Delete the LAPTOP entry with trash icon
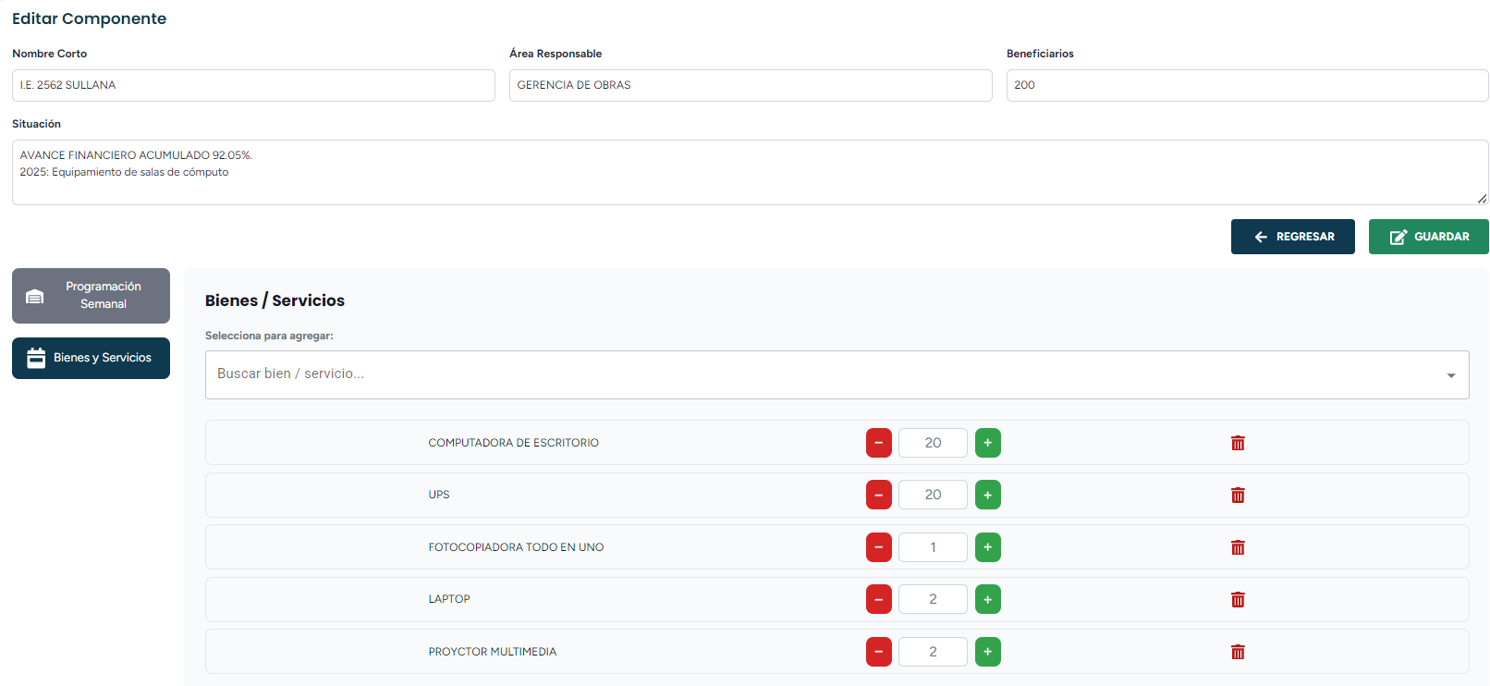Viewport: 1490px width, 686px height. pyautogui.click(x=1238, y=600)
